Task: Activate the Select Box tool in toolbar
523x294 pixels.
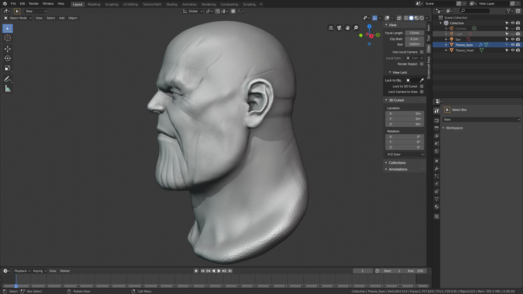Action: pos(8,29)
